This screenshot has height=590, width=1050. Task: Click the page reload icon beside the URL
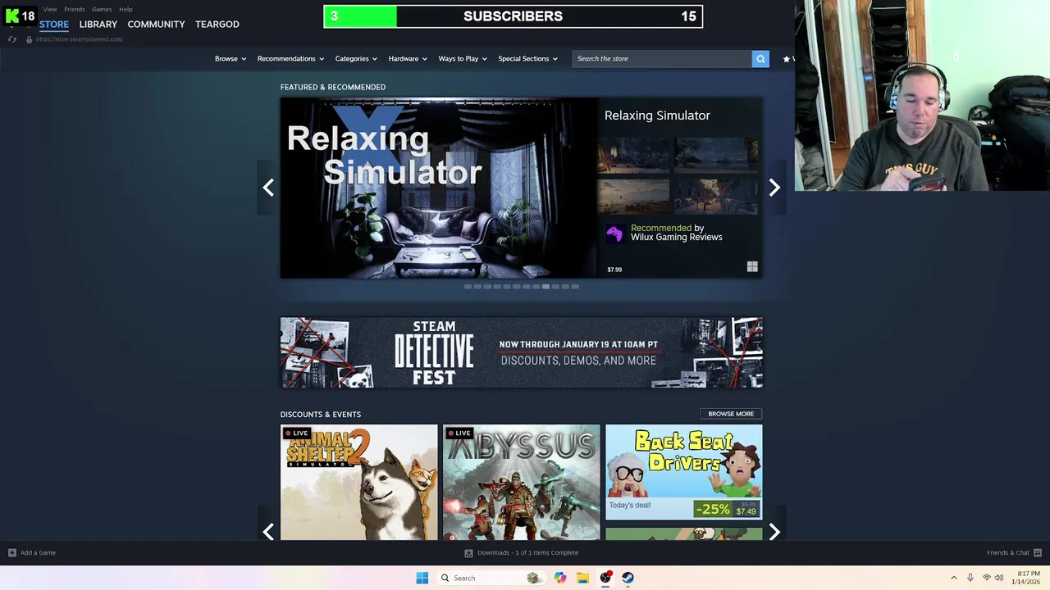(11, 39)
